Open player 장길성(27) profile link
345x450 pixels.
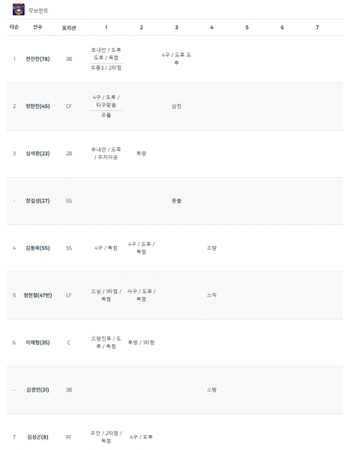tap(37, 200)
